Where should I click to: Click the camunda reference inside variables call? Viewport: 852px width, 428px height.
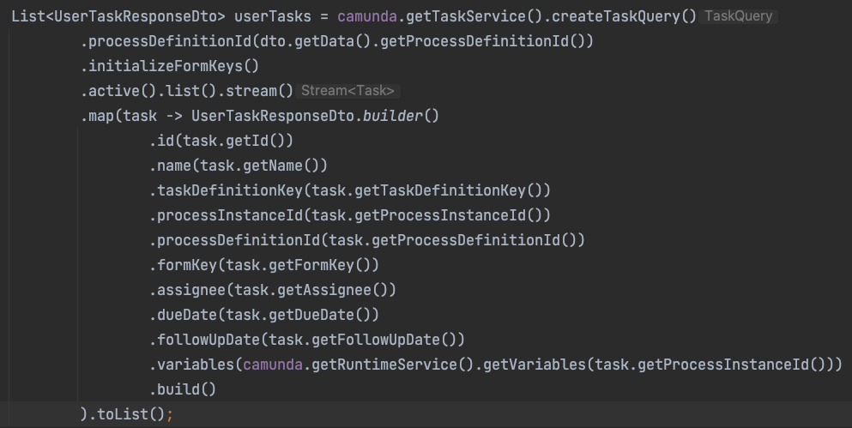[273, 365]
